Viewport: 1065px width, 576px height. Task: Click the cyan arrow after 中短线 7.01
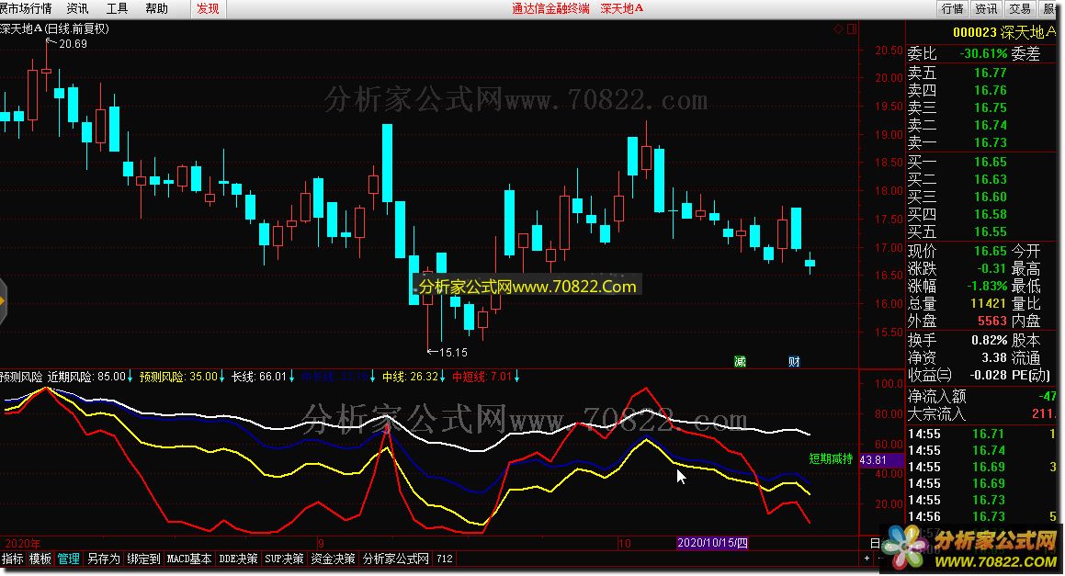516,377
